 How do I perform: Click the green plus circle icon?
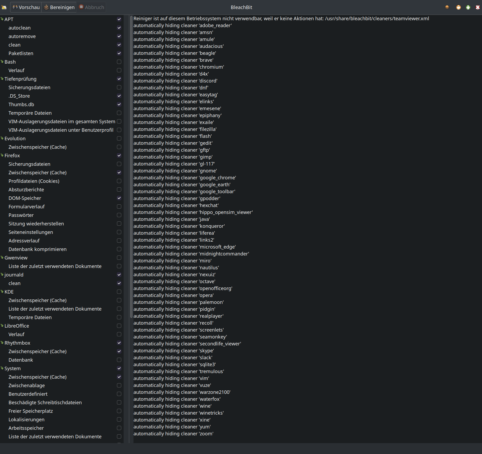click(468, 7)
